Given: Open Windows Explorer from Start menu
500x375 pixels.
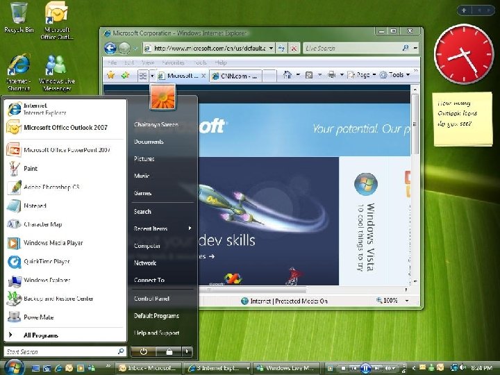Looking at the screenshot, I should 65,280.
